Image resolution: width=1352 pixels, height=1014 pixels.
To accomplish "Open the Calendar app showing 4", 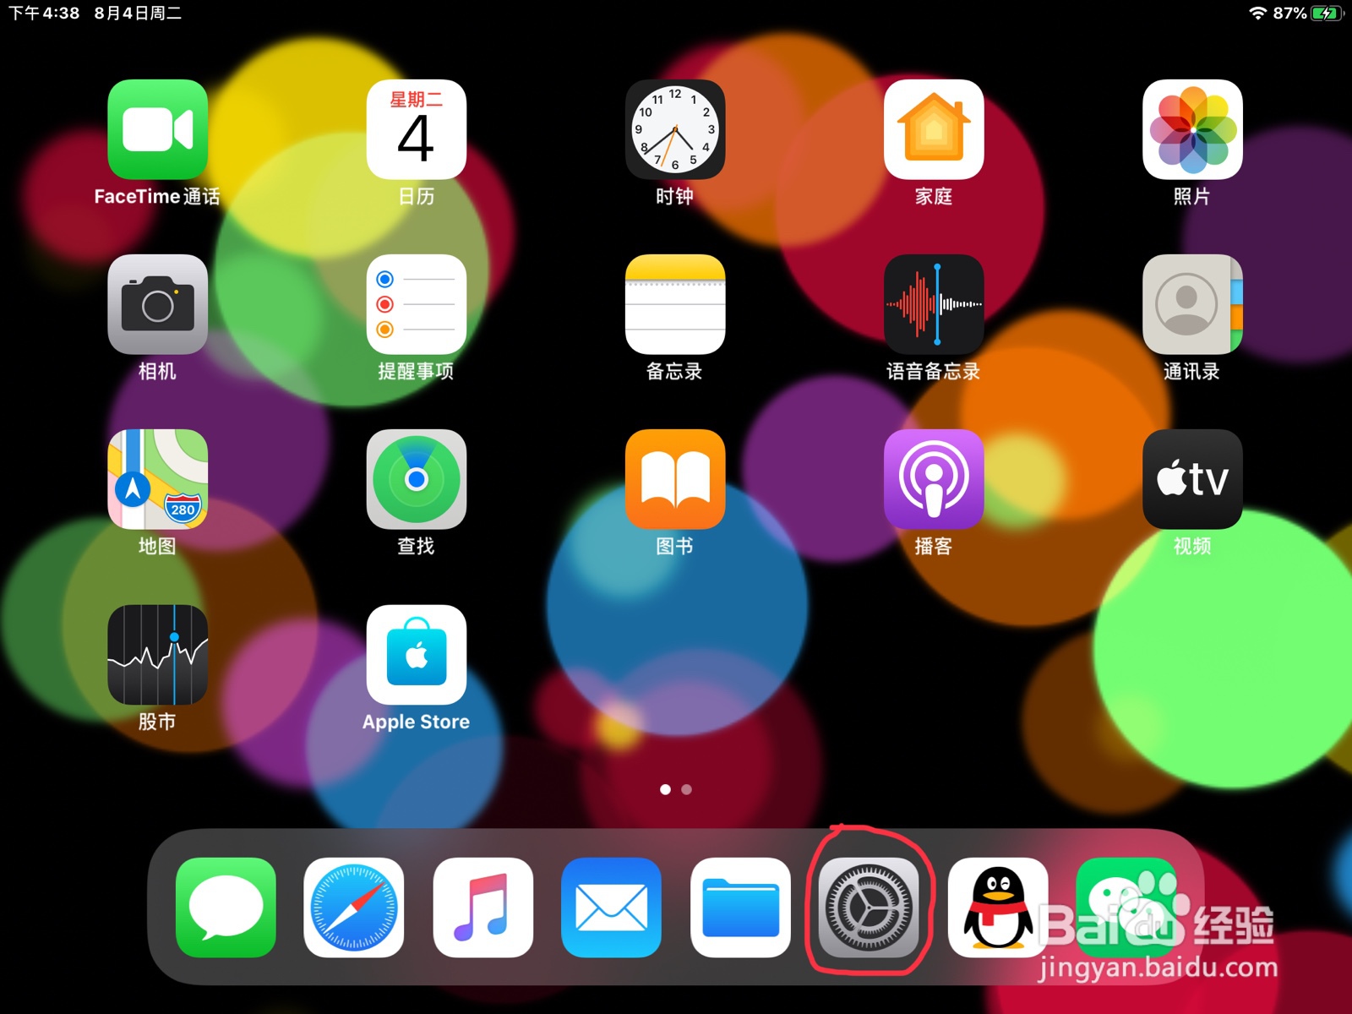I will pos(416,129).
